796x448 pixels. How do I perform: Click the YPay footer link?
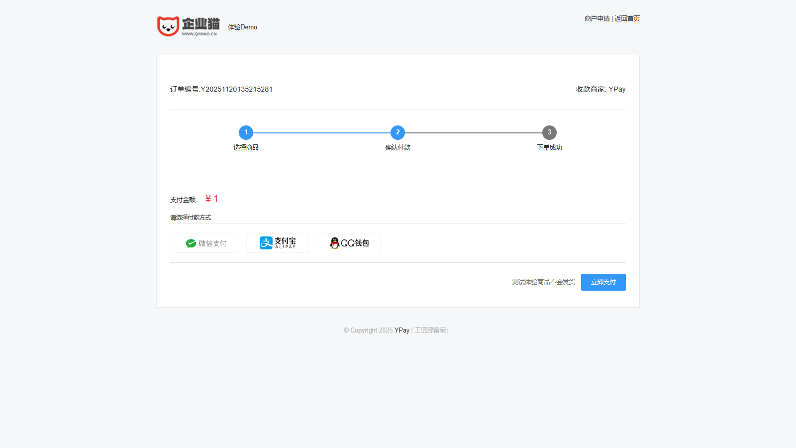coord(402,331)
